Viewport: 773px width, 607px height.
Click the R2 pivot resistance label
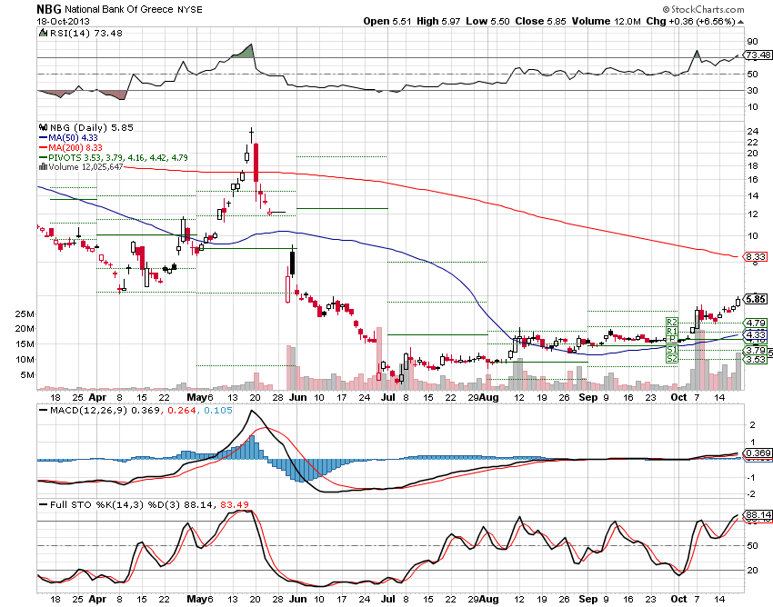click(x=672, y=323)
